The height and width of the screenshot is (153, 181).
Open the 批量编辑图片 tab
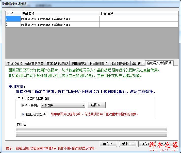coord(98,63)
